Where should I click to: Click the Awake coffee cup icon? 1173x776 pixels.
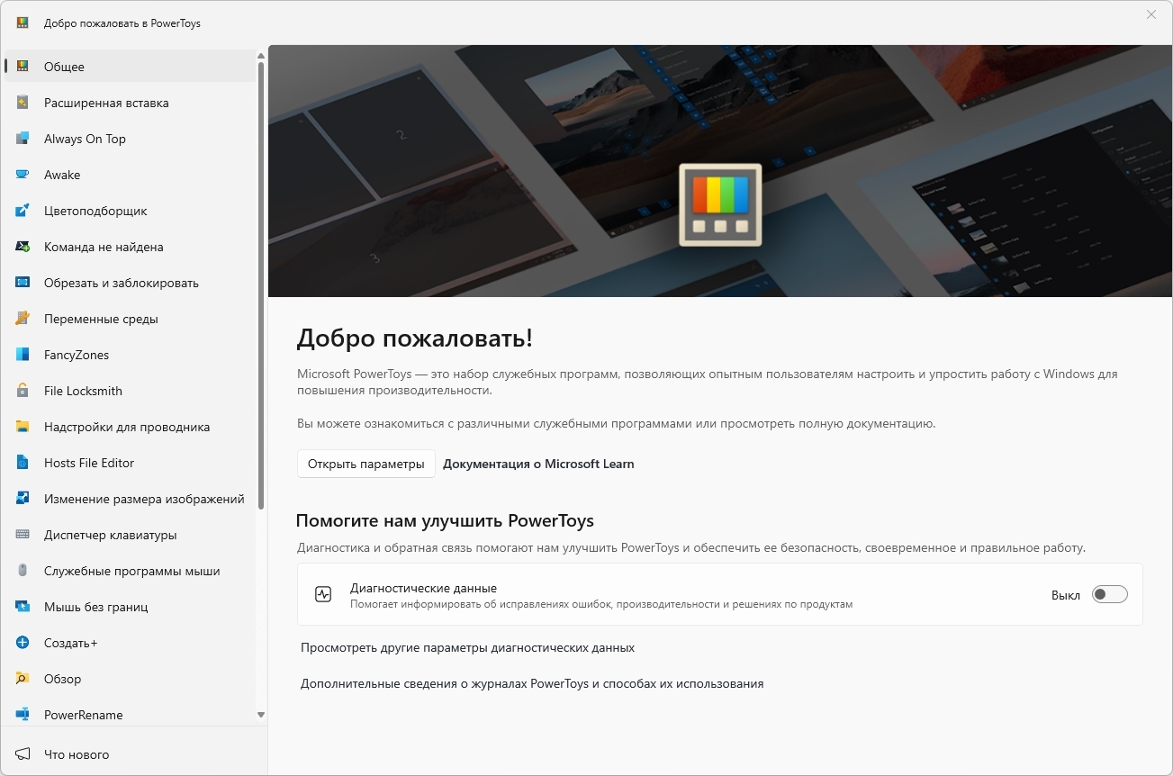(x=23, y=175)
